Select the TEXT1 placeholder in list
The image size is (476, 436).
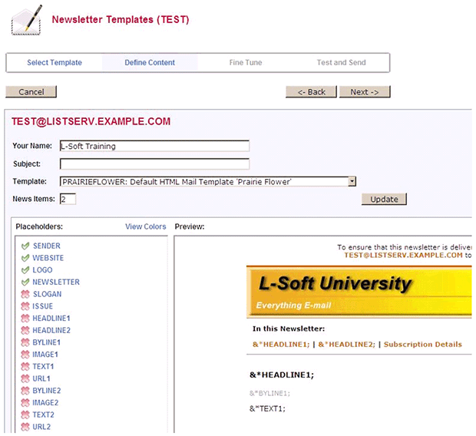43,366
